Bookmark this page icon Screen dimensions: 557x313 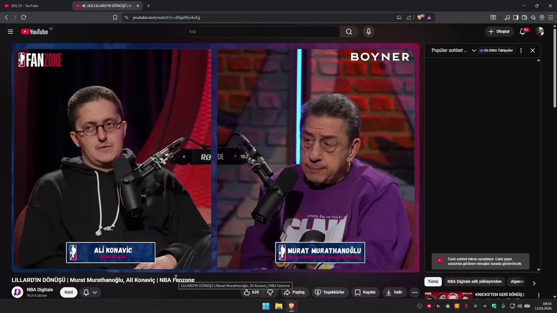coord(115,17)
